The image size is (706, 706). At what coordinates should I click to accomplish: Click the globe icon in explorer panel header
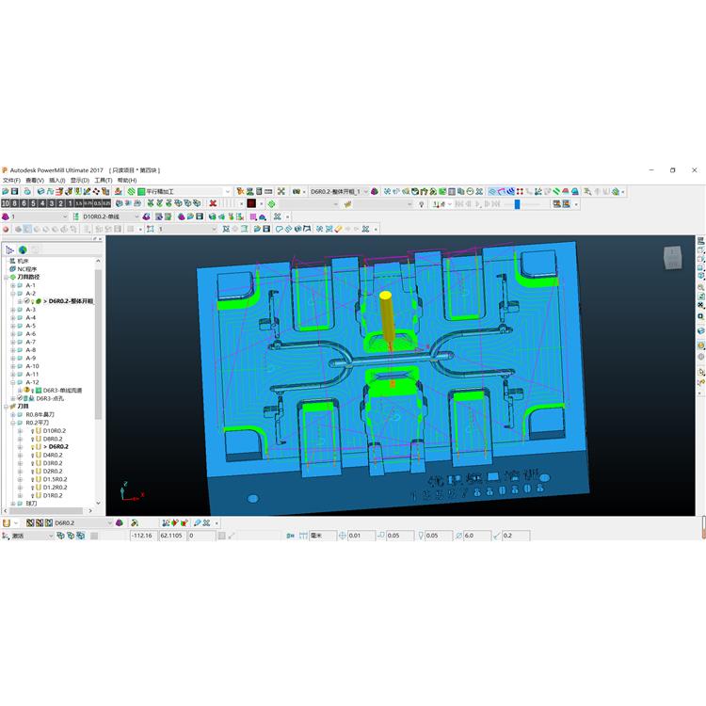pos(23,249)
